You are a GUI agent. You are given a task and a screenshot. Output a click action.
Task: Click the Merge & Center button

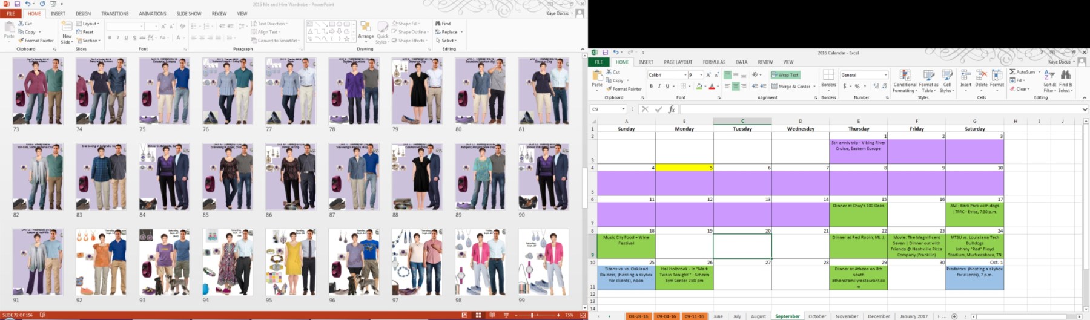(x=791, y=87)
